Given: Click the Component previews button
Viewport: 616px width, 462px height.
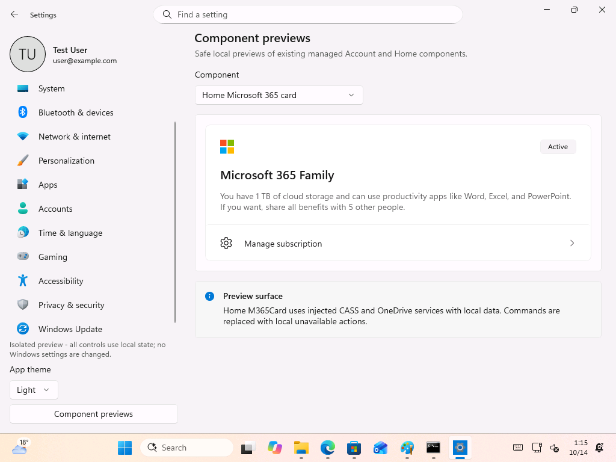Looking at the screenshot, I should click(93, 414).
